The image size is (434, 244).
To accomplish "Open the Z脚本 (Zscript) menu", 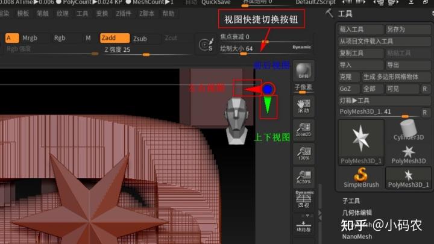I will click(x=146, y=13).
